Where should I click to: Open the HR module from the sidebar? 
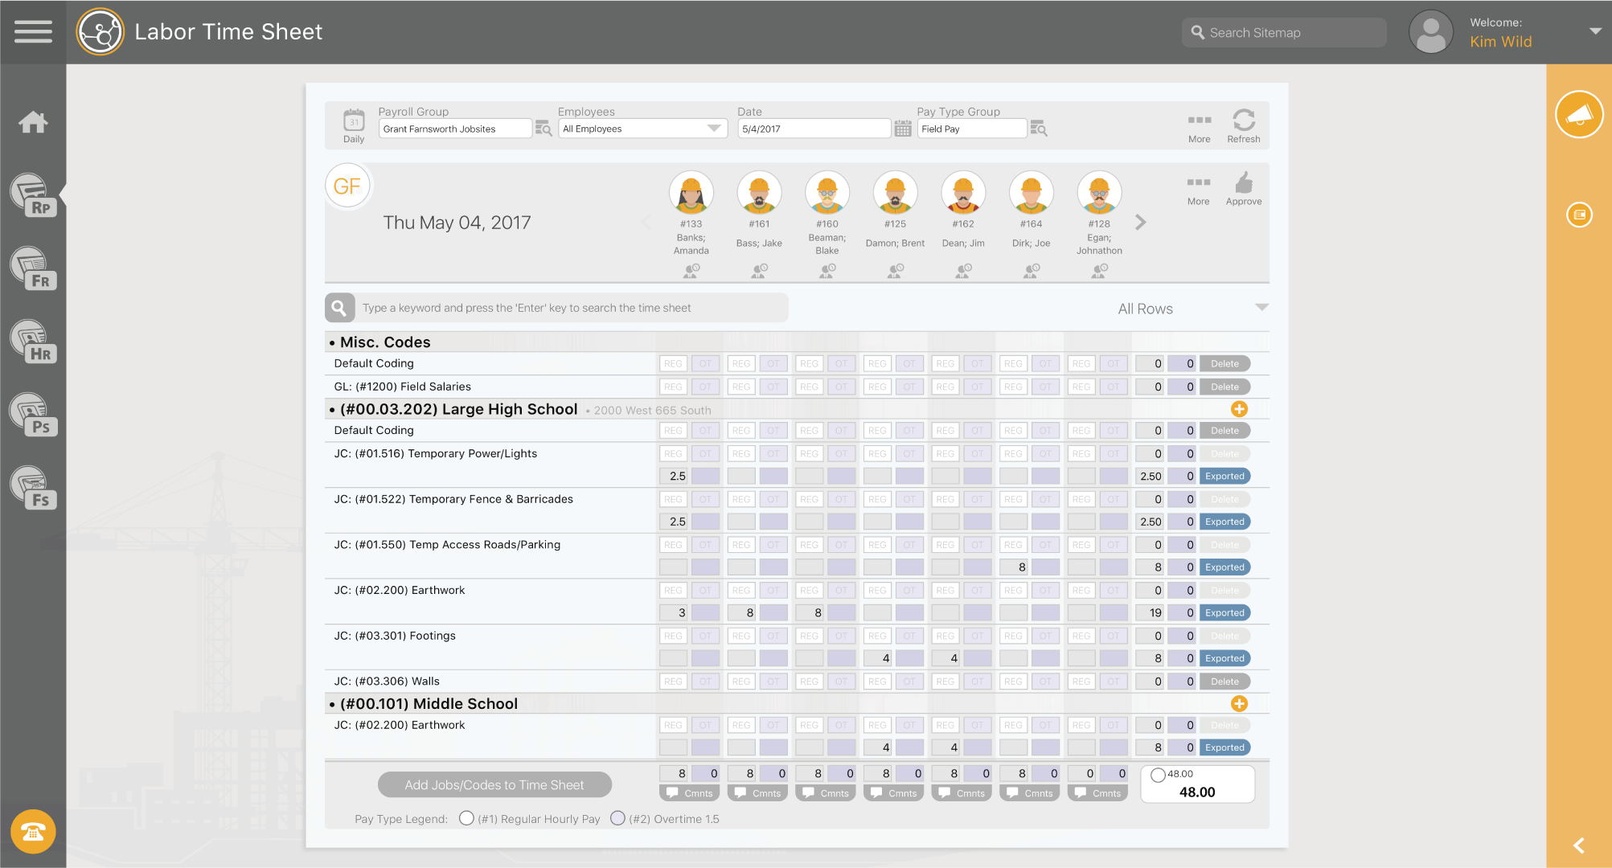pyautogui.click(x=33, y=339)
